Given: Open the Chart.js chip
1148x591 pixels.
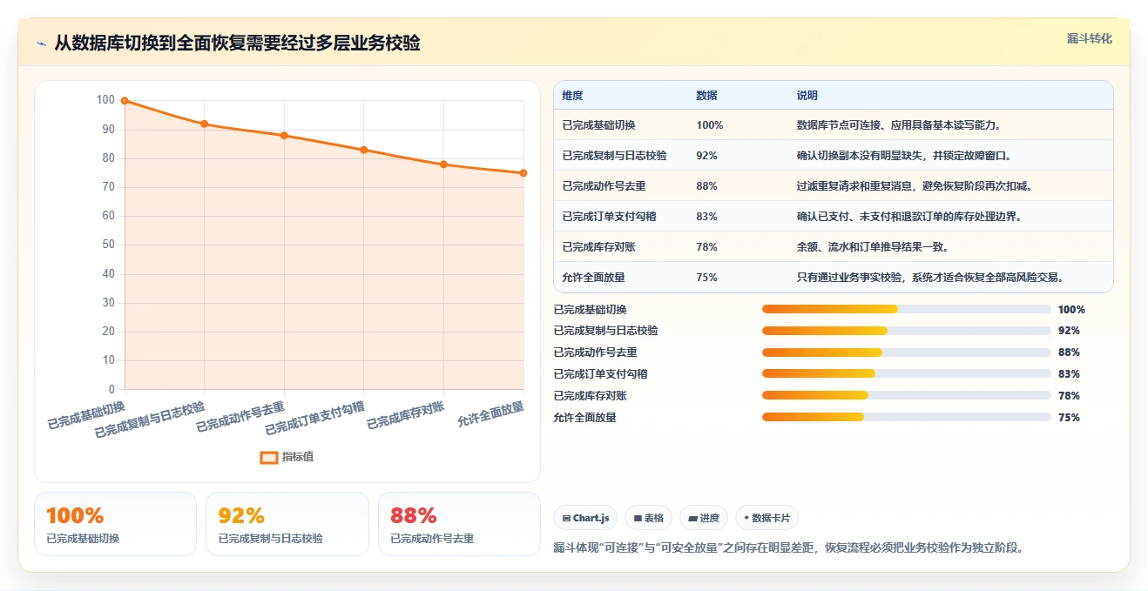Looking at the screenshot, I should (x=585, y=518).
